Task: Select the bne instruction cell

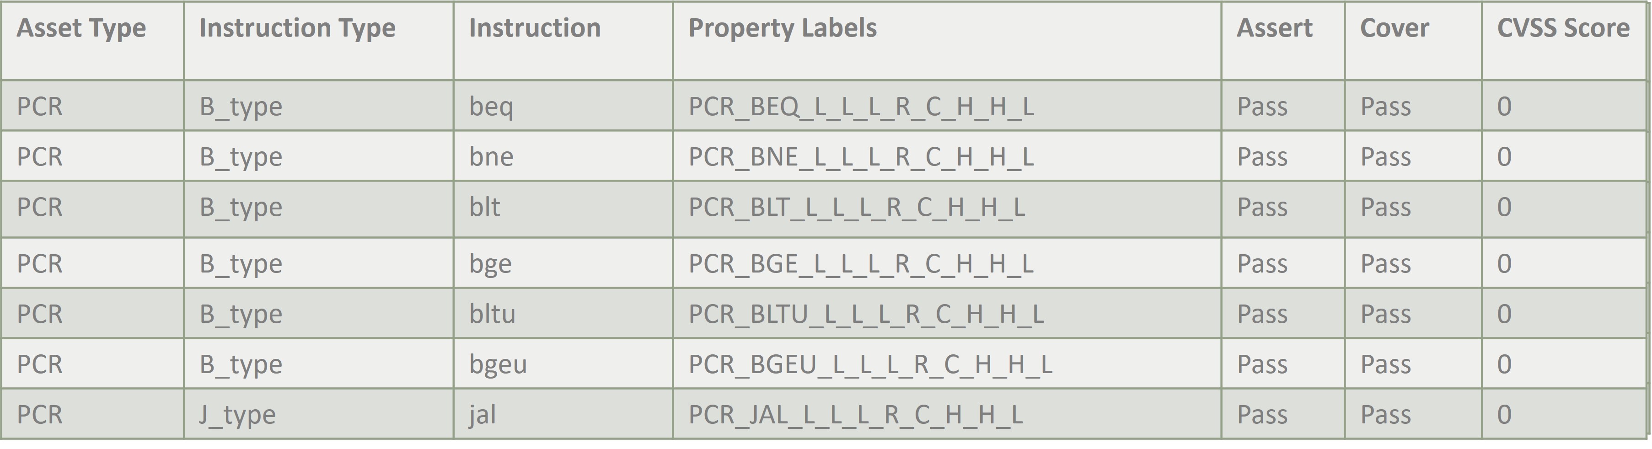Action: pos(491,157)
